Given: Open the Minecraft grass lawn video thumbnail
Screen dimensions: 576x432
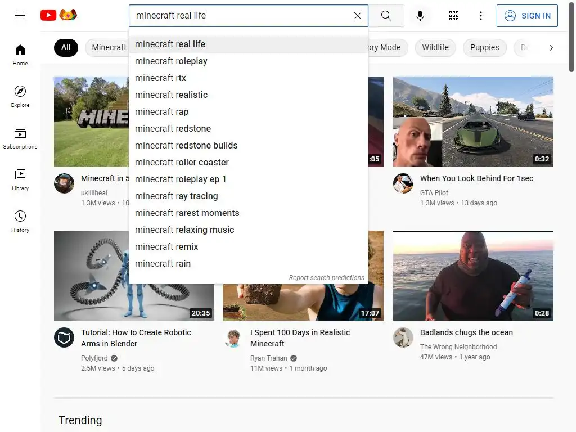Looking at the screenshot, I should (92, 121).
